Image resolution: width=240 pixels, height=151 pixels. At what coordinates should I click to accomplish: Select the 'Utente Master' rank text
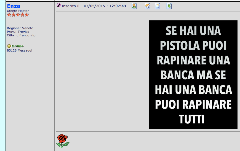[18, 11]
